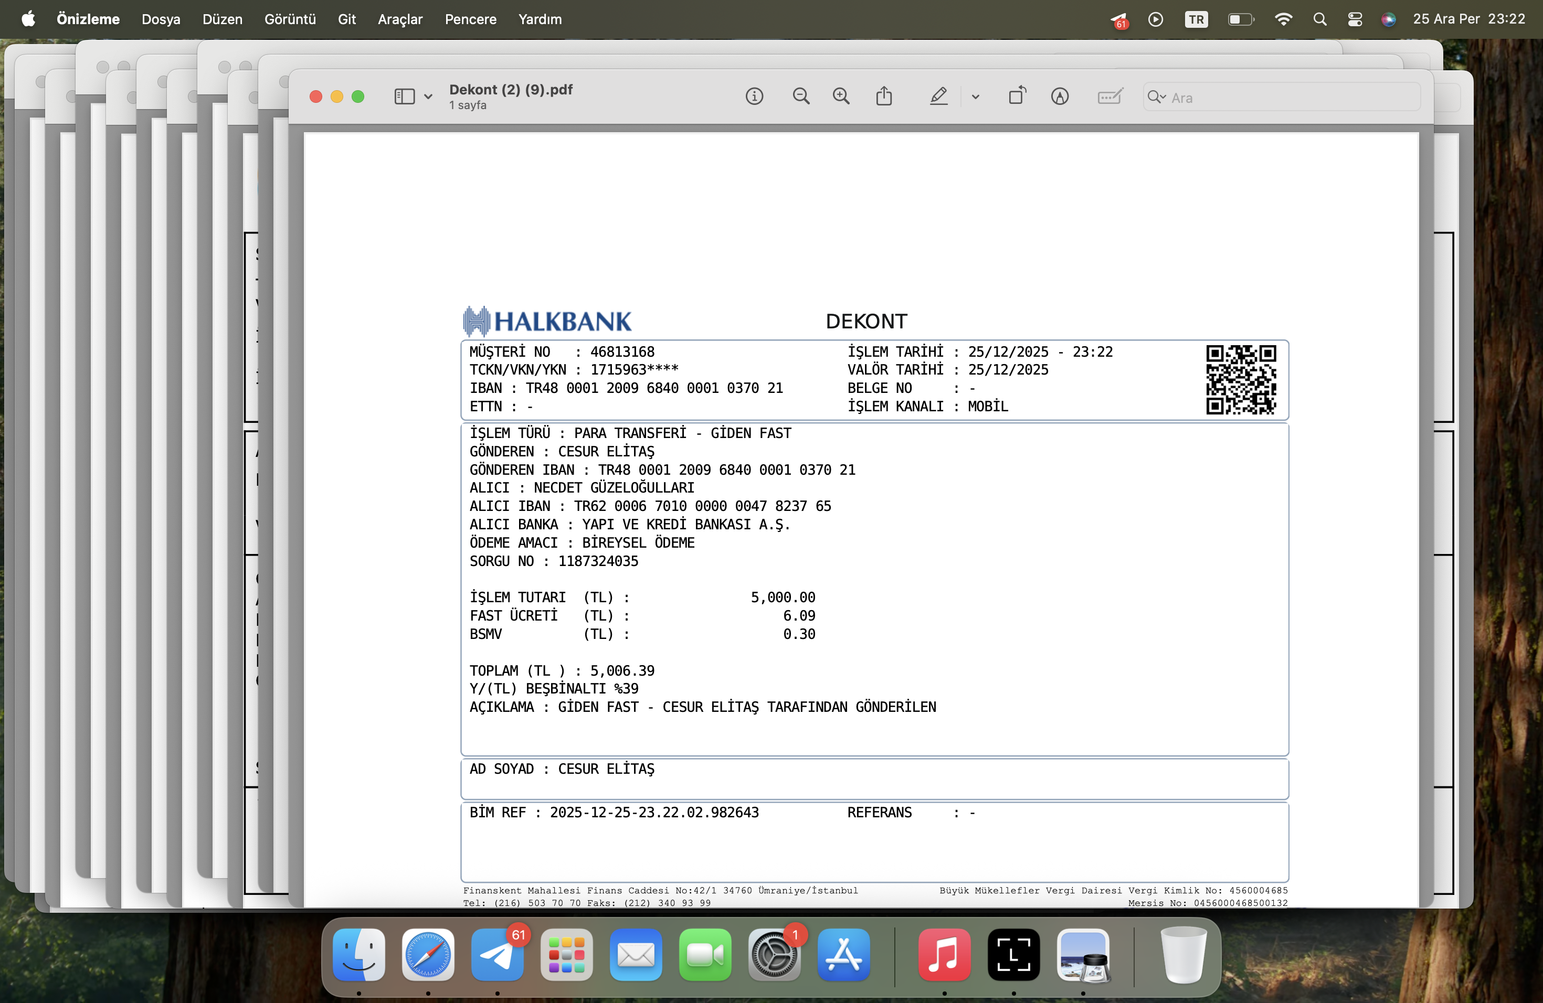This screenshot has width=1543, height=1003.
Task: Click the Telegram menu bar status icon
Action: pos(1119,20)
